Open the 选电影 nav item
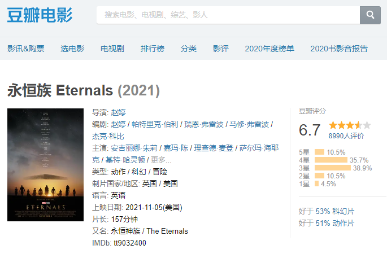 [72, 49]
